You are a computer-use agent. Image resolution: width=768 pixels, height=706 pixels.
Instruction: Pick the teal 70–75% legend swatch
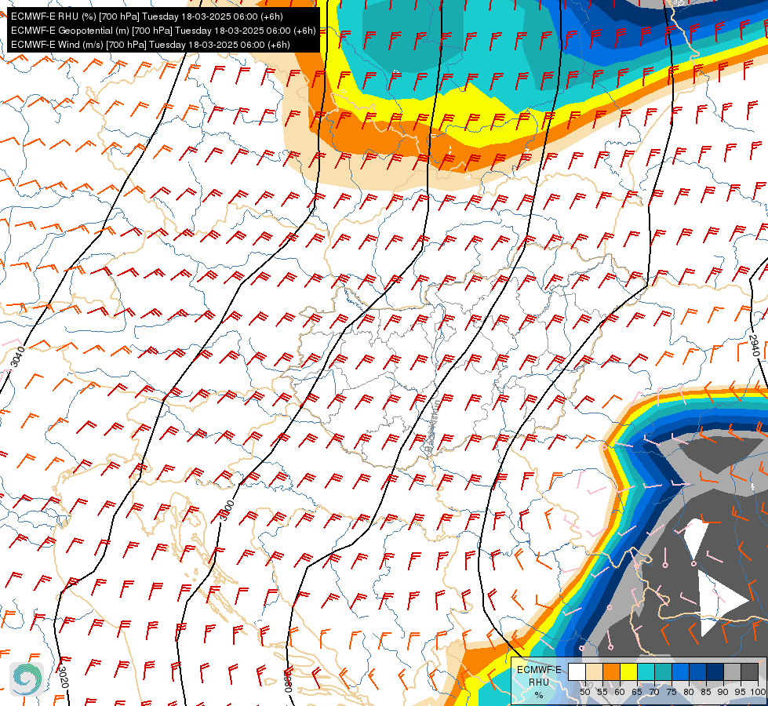tap(663, 671)
